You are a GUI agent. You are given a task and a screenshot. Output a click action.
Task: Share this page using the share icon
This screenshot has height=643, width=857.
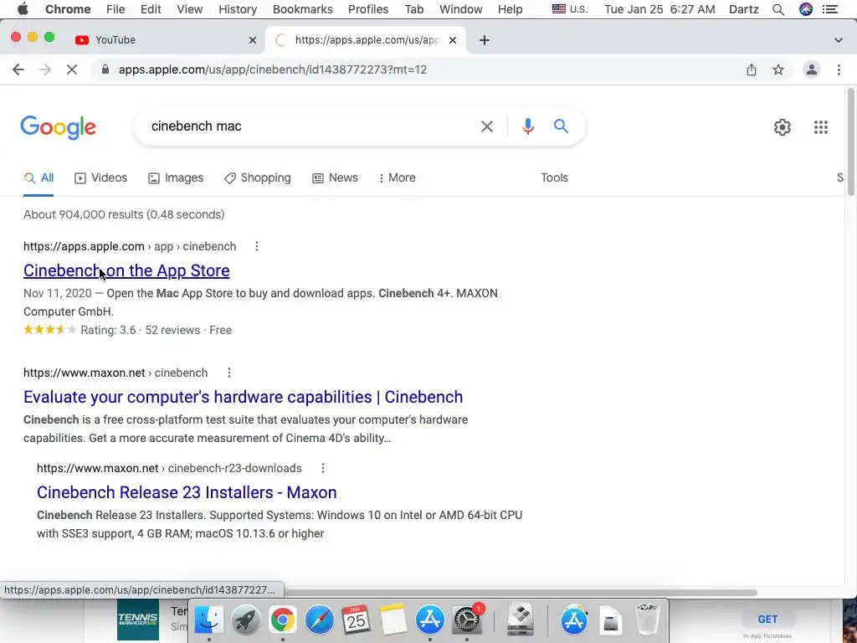point(752,69)
